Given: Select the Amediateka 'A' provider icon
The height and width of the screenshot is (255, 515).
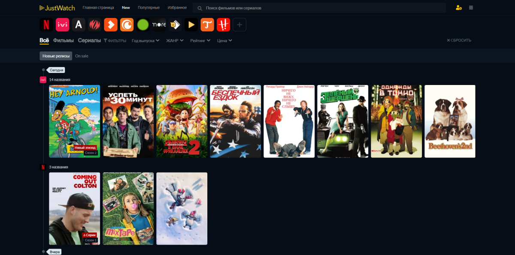Looking at the screenshot, I should pos(79,25).
